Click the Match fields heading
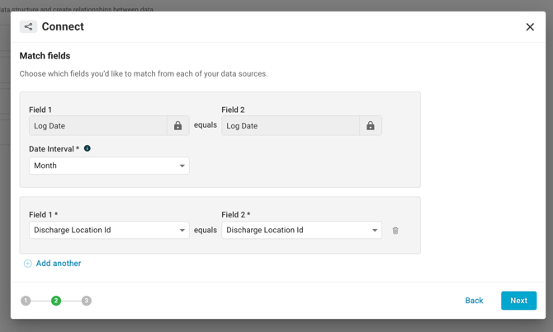This screenshot has height=332, width=553. coord(45,56)
